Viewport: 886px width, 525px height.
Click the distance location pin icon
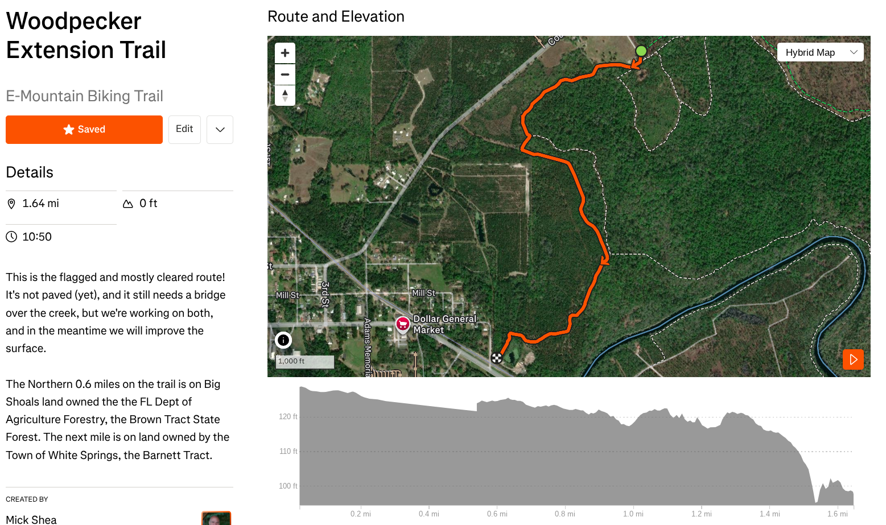click(x=11, y=204)
